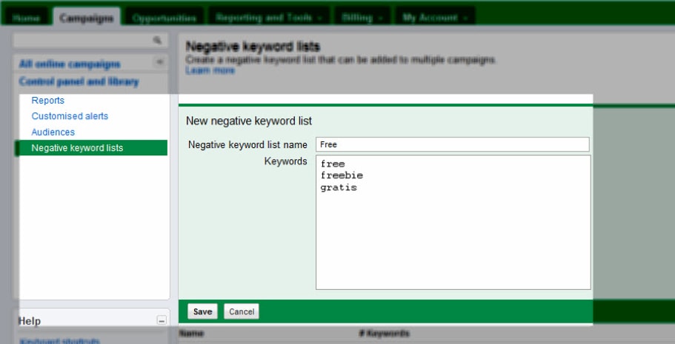
Task: Click the 'free' keyword line
Action: point(333,163)
